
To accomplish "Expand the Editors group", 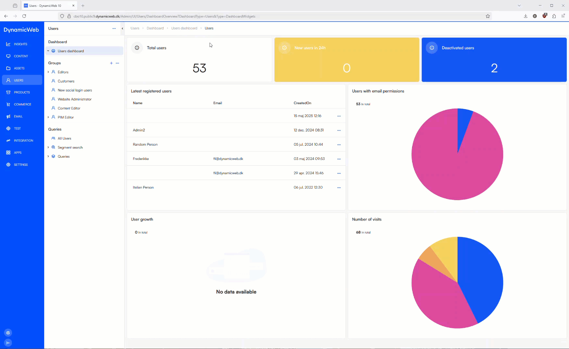I will [x=48, y=72].
